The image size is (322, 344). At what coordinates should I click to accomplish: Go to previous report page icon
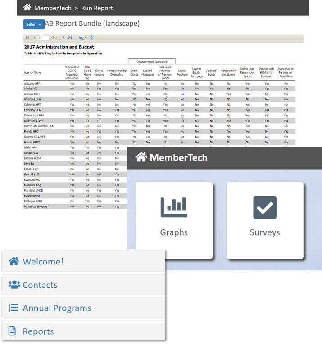tap(34, 37)
